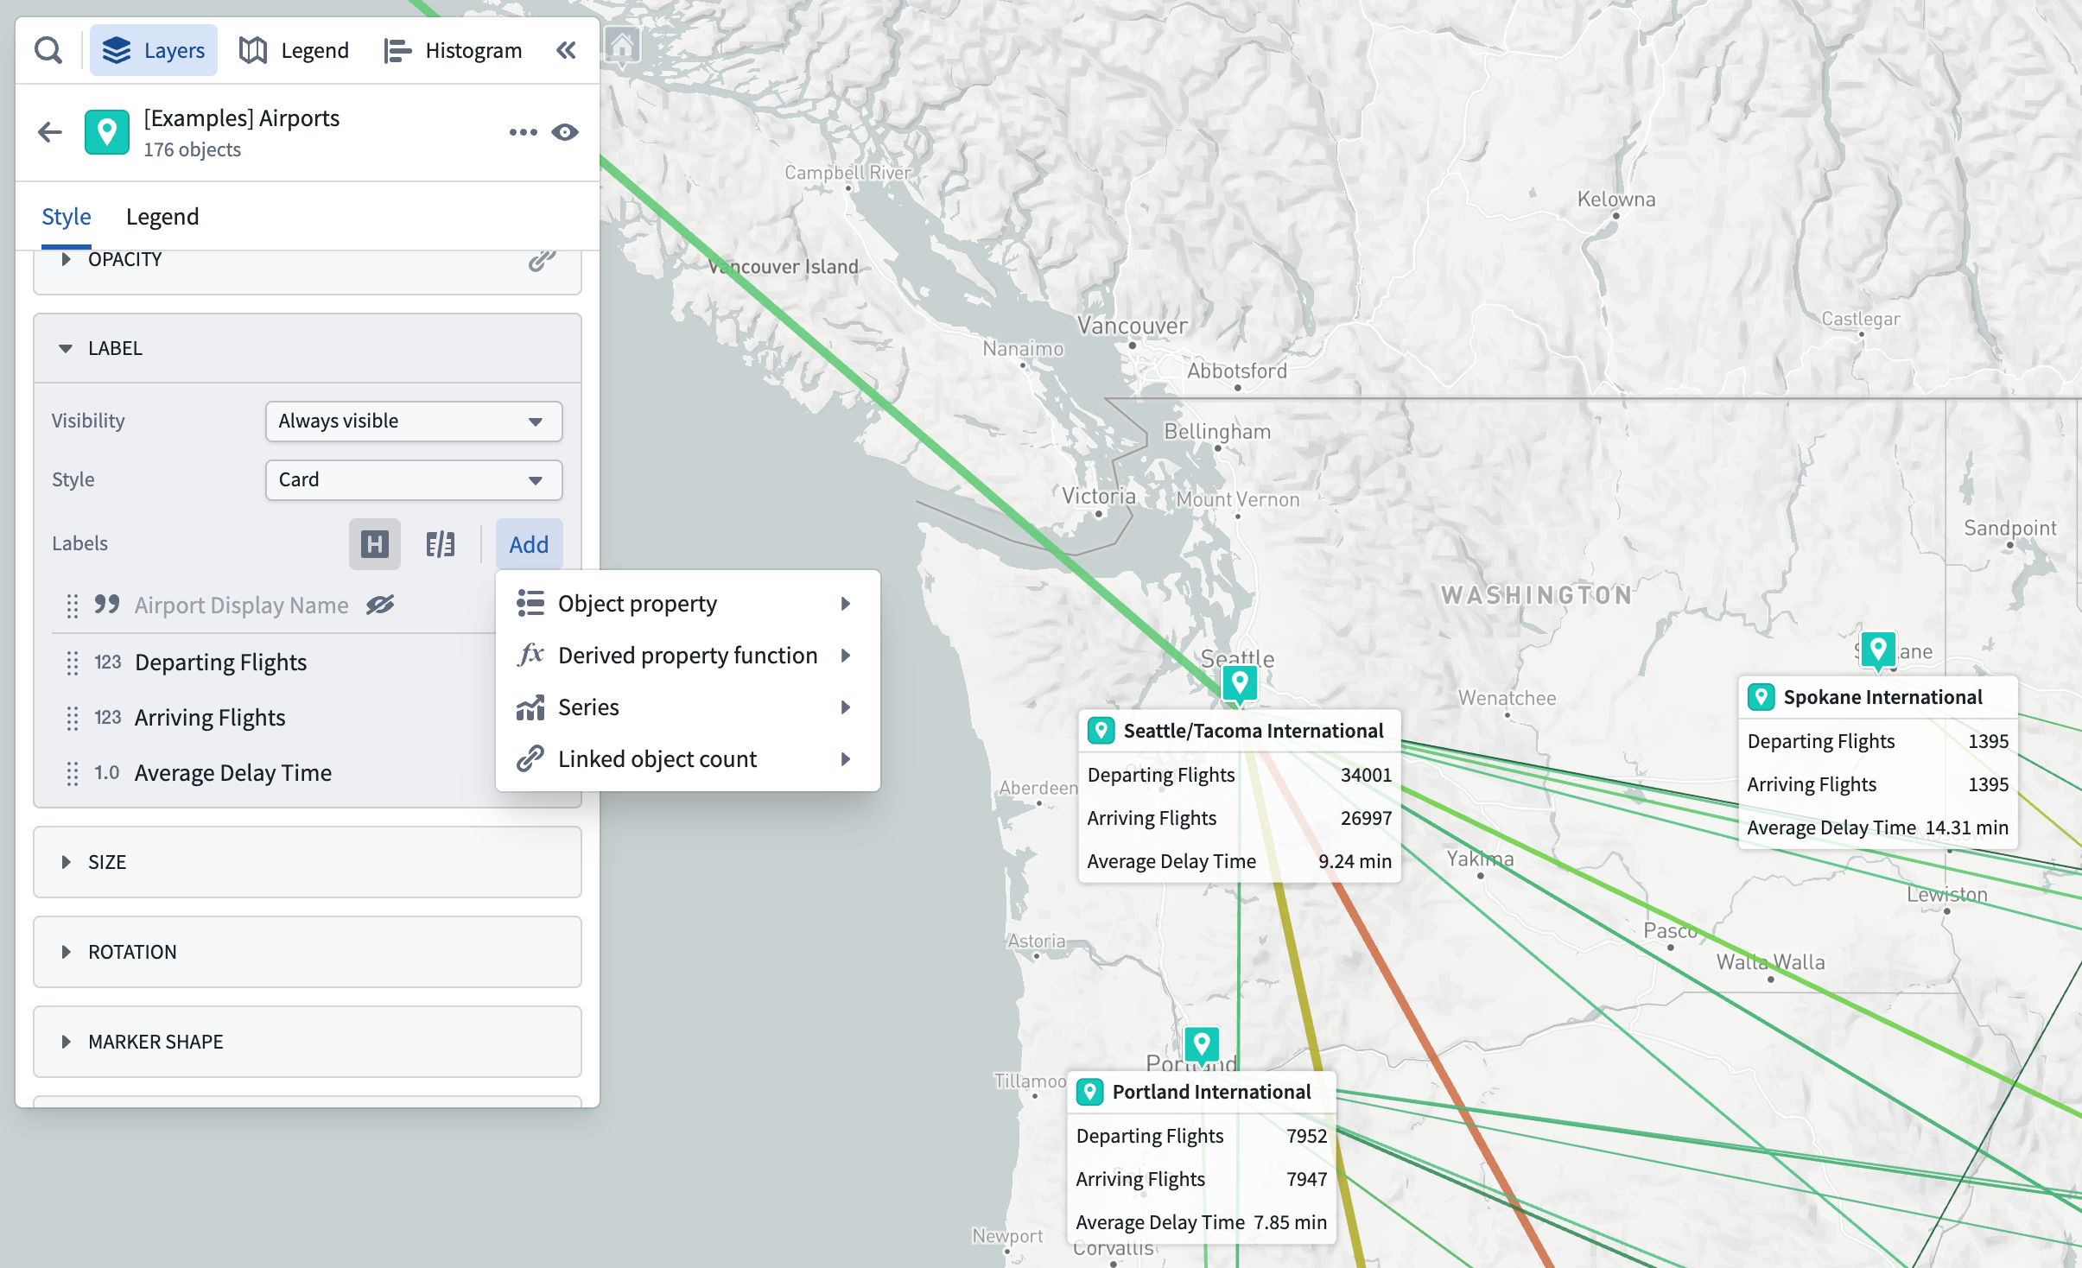Choose Derived property function option

point(688,655)
